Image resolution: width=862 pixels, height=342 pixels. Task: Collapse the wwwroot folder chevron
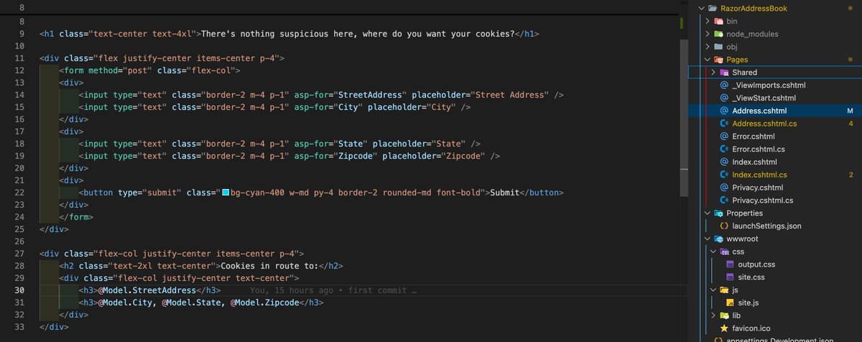708,239
